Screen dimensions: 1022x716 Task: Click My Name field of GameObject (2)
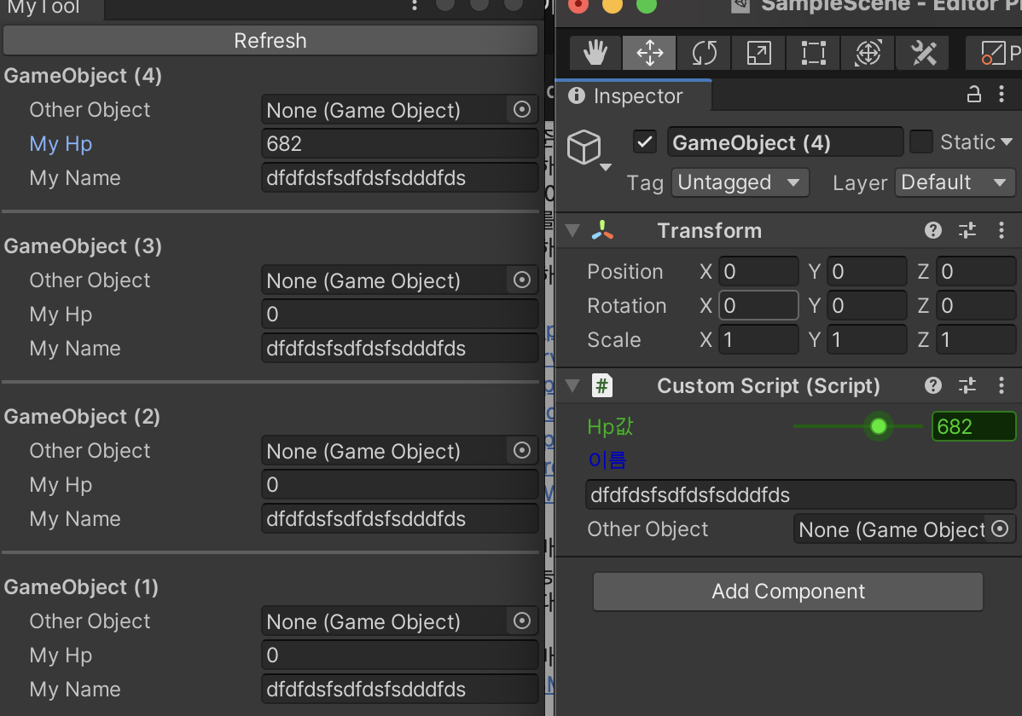[399, 518]
